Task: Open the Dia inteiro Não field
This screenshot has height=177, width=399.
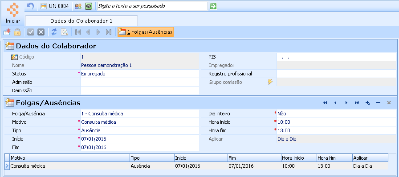Action: pos(336,114)
